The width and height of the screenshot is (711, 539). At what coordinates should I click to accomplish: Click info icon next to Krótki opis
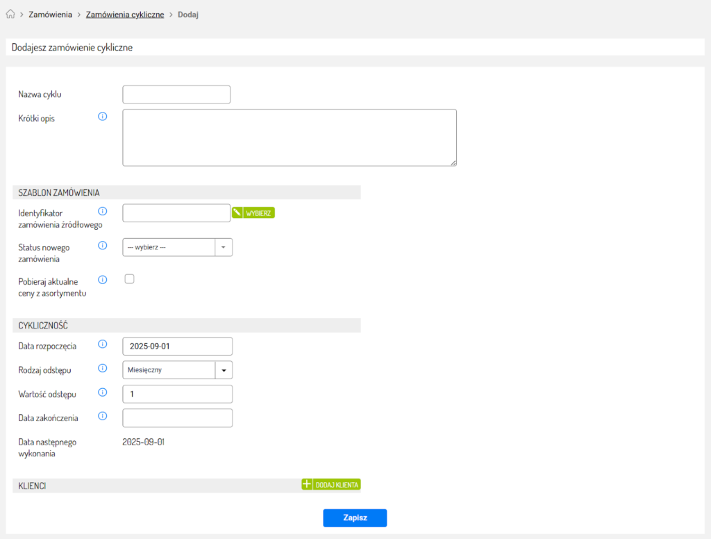[x=103, y=117]
